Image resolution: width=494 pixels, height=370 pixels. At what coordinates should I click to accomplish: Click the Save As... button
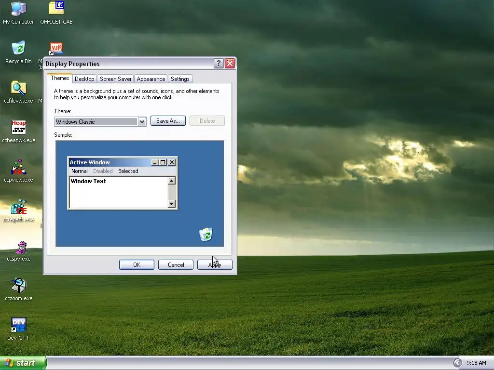click(x=168, y=121)
